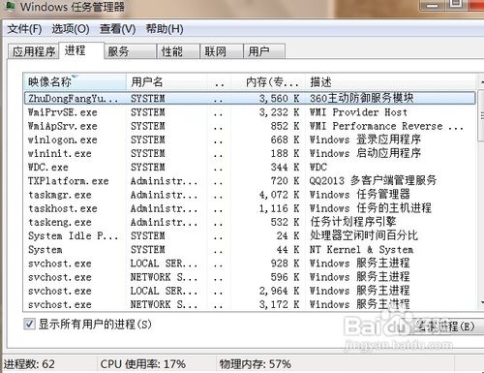Viewport: 484px width, 373px height.
Task: Click the 物理内存: 57% status entry
Action: coord(256,364)
